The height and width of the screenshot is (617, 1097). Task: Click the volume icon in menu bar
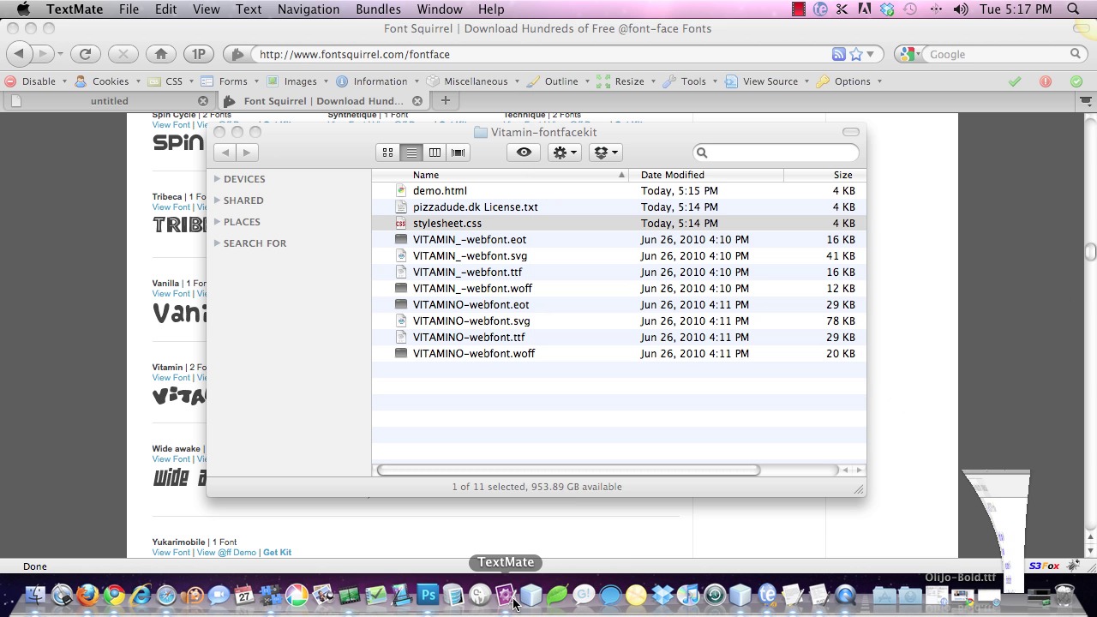(x=960, y=9)
